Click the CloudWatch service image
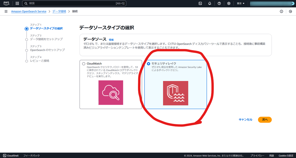This screenshot has width=296, height=158. [111, 93]
